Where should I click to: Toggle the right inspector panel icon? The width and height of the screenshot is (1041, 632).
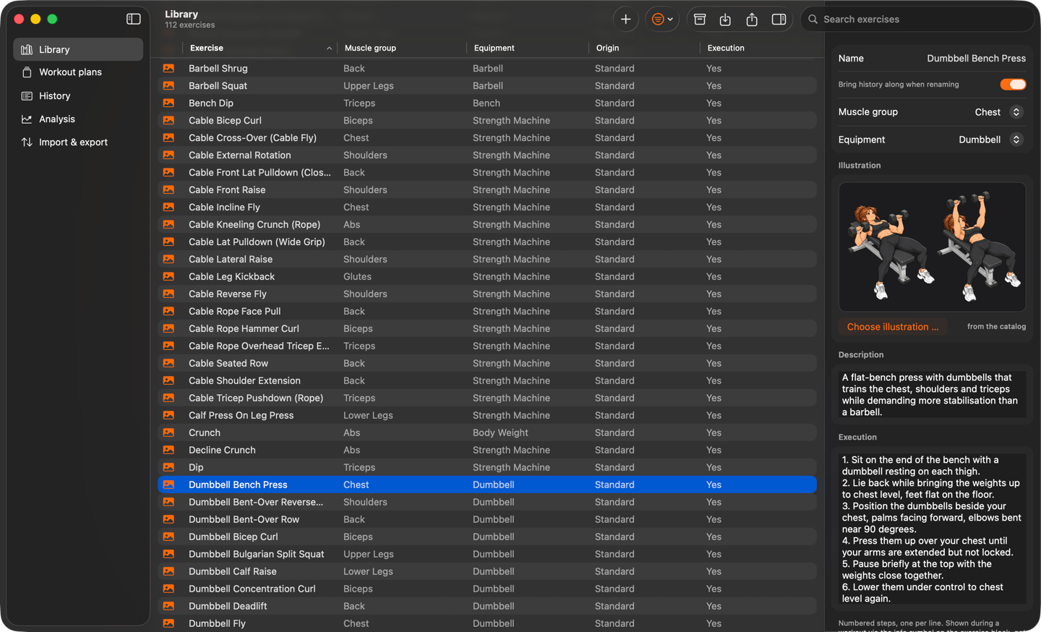(x=779, y=20)
